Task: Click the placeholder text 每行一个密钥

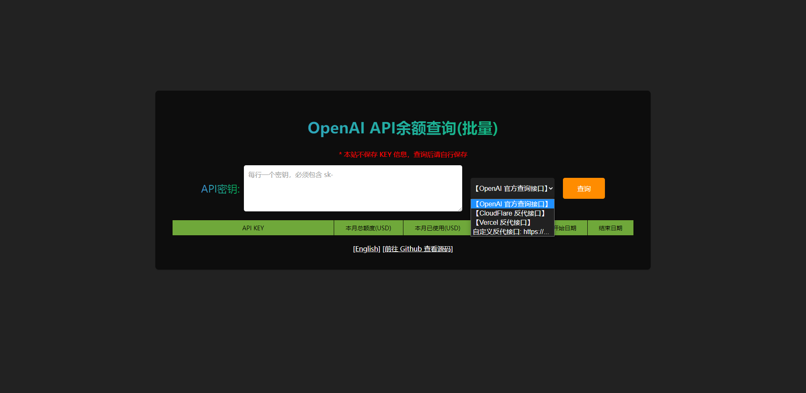Action: click(290, 174)
